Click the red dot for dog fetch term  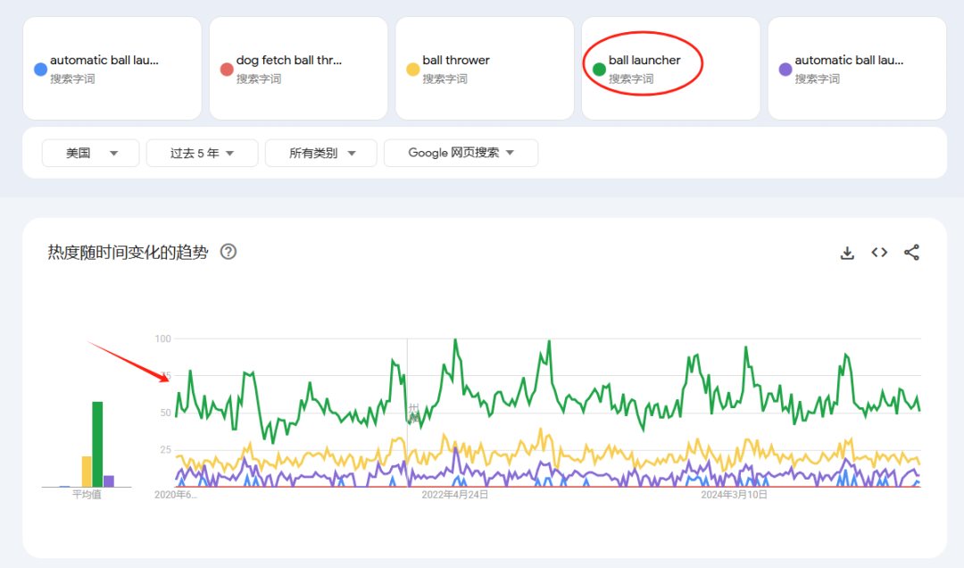[227, 69]
